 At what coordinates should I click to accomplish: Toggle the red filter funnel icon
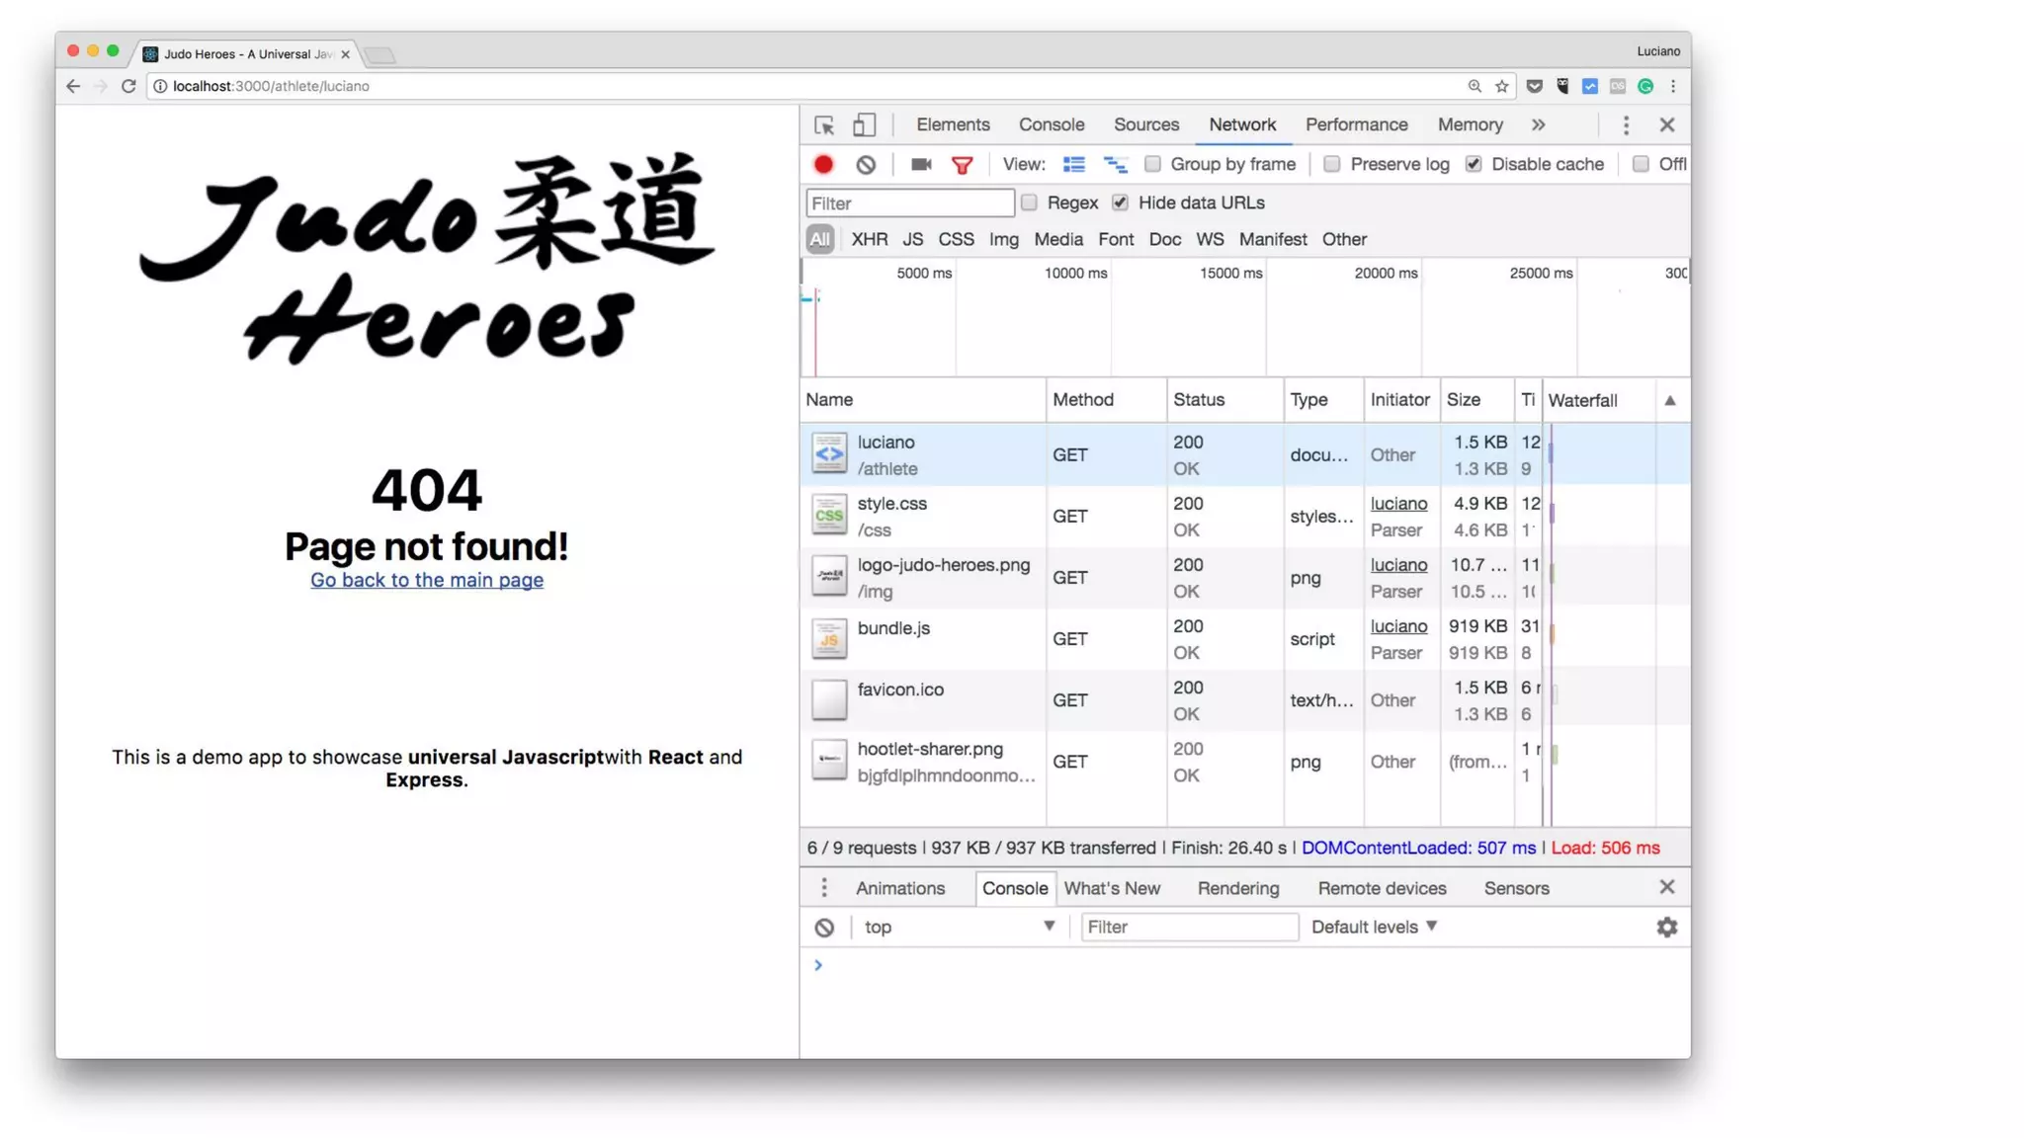click(x=962, y=164)
